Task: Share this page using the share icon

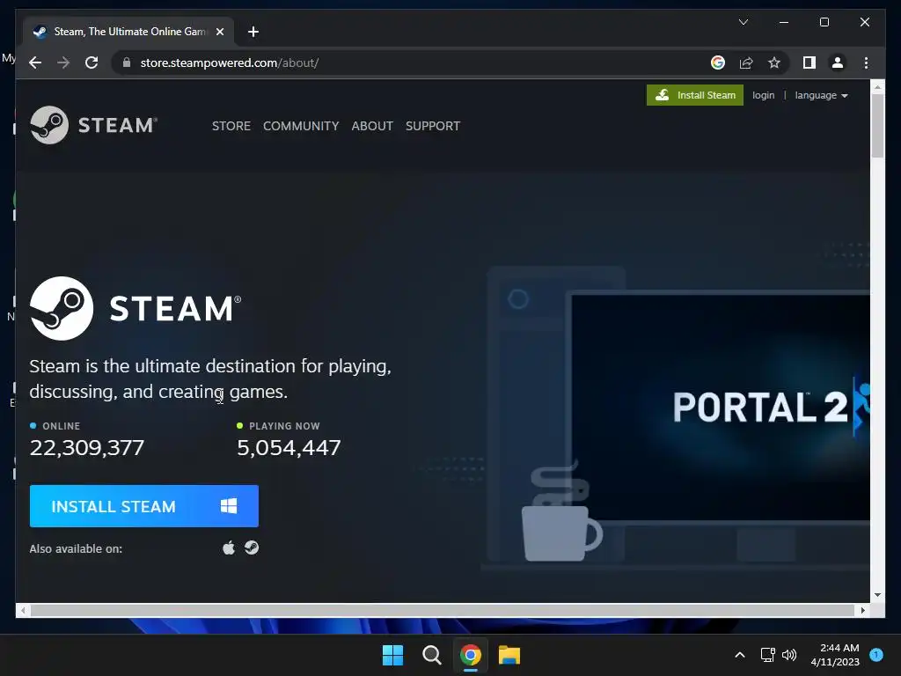Action: [x=746, y=62]
